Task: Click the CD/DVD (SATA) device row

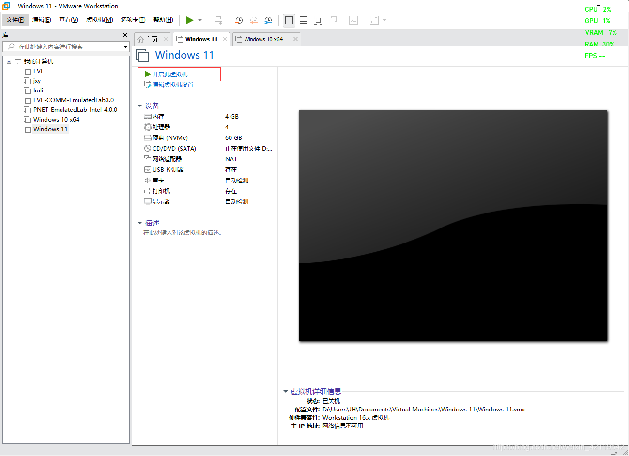Action: (x=208, y=149)
